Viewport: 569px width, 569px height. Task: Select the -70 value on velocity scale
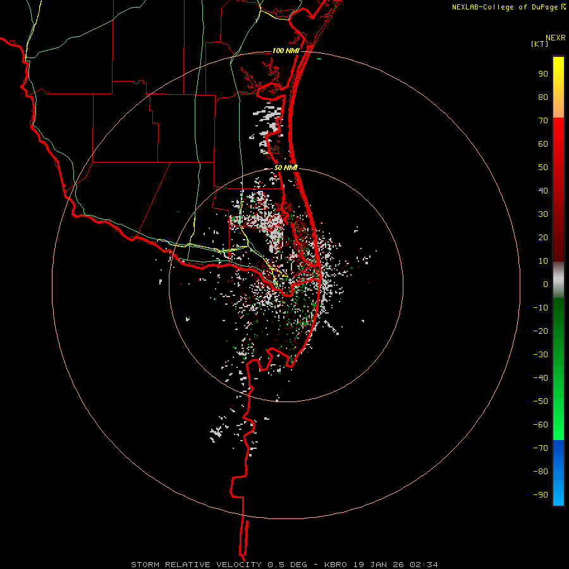541,448
